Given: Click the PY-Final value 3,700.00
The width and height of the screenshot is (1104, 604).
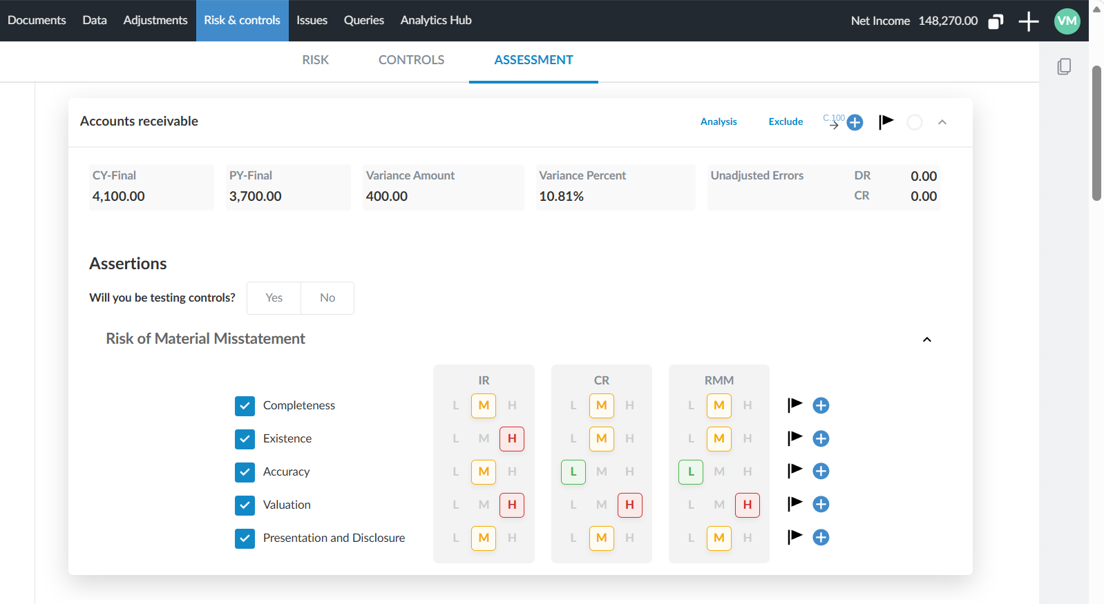Looking at the screenshot, I should point(256,197).
